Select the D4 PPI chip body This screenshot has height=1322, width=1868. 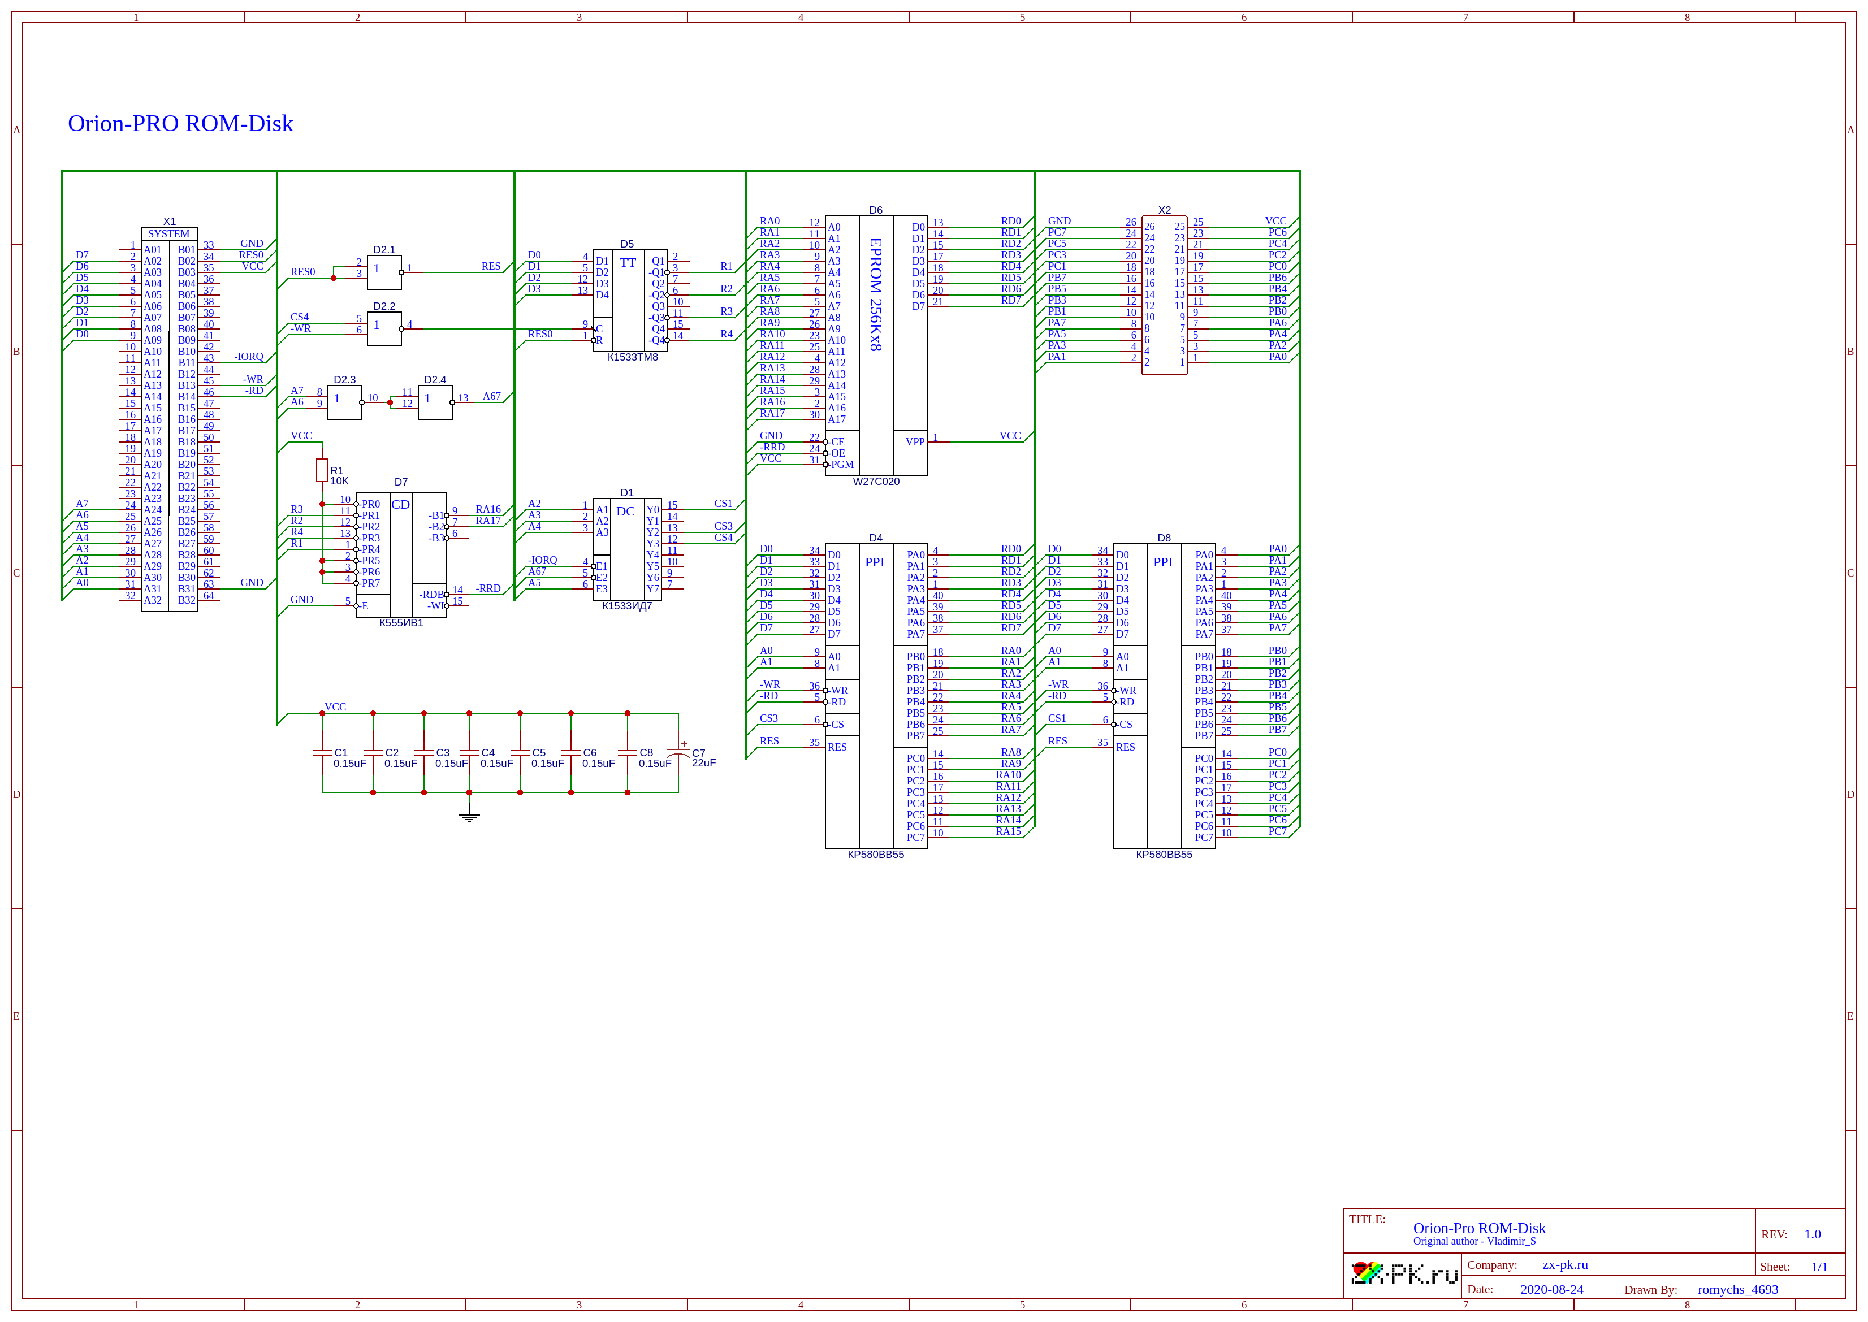pos(875,696)
